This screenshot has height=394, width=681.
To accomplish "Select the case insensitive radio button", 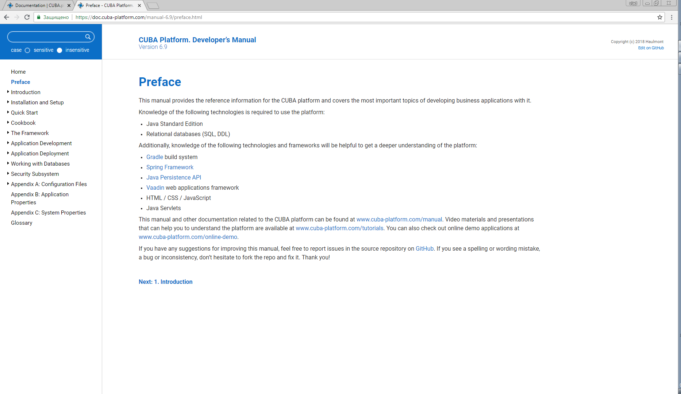I will [x=59, y=50].
